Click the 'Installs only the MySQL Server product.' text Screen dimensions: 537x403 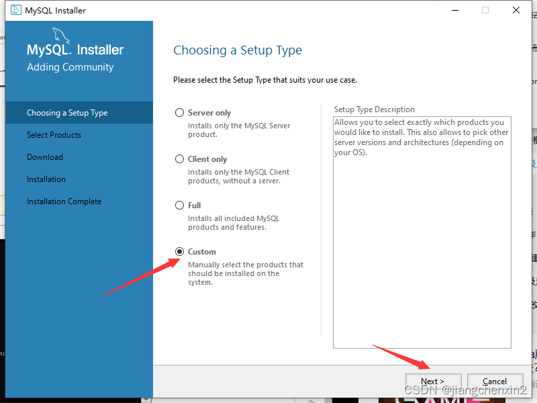coord(239,130)
